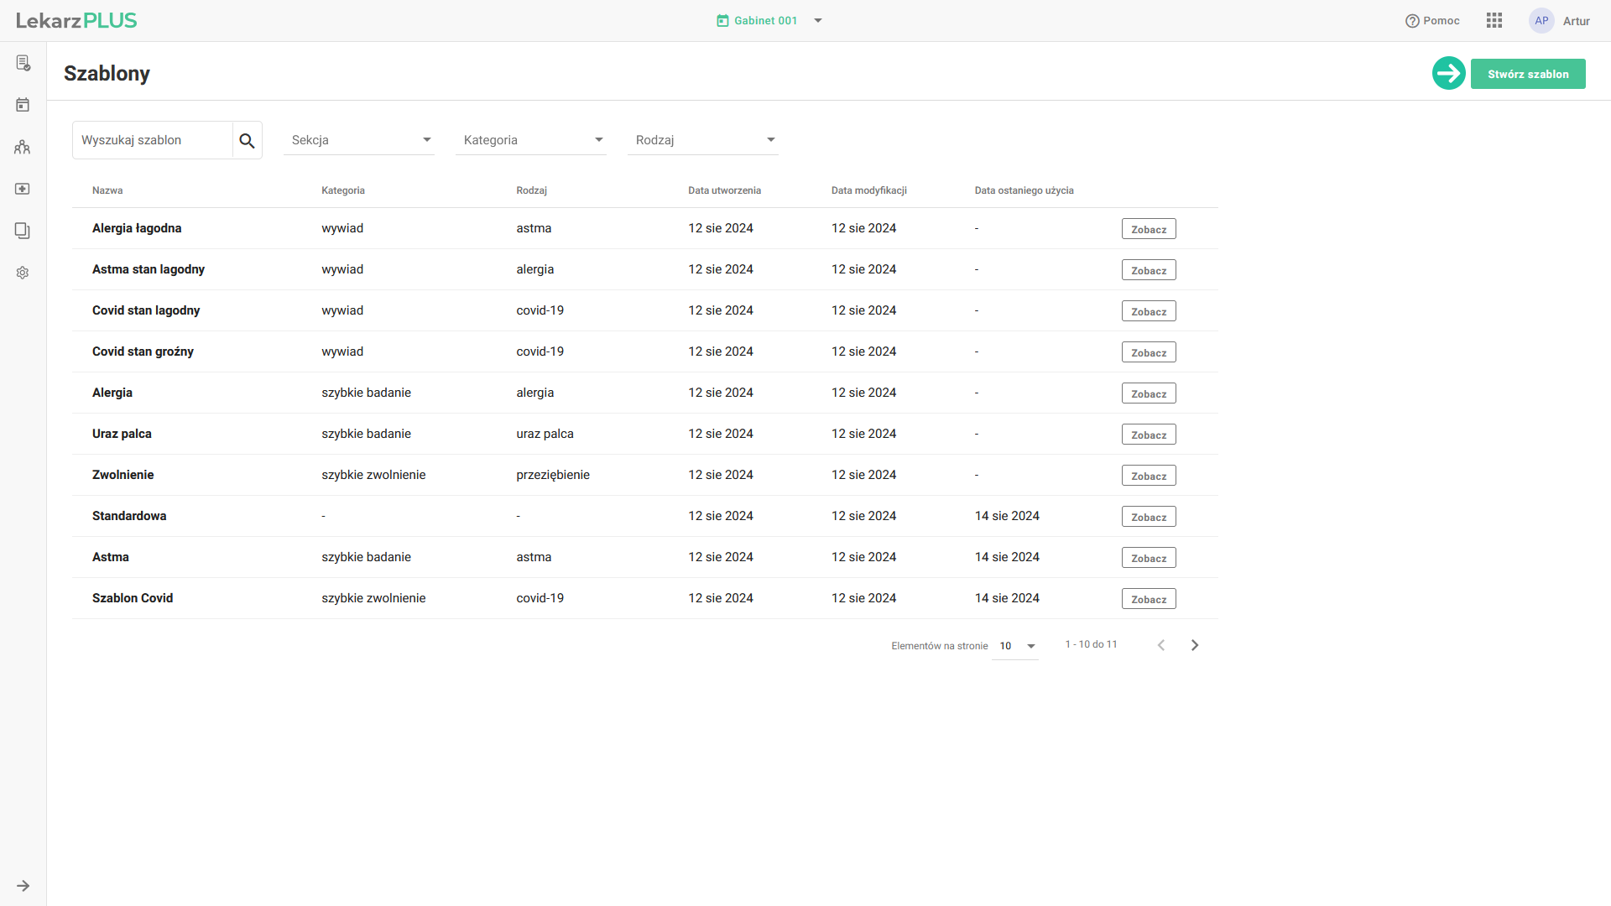Image resolution: width=1611 pixels, height=906 pixels.
Task: Open settings gear in sidebar
Action: [23, 273]
